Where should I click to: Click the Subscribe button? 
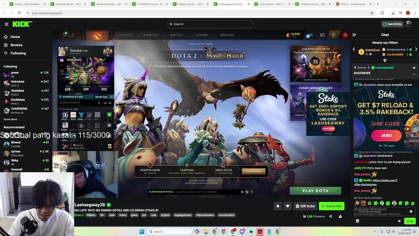[x=332, y=206]
